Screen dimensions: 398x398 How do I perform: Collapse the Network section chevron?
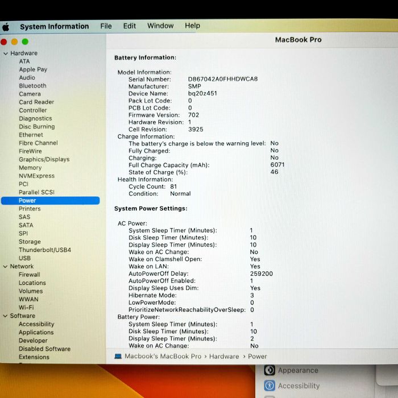tap(5, 267)
